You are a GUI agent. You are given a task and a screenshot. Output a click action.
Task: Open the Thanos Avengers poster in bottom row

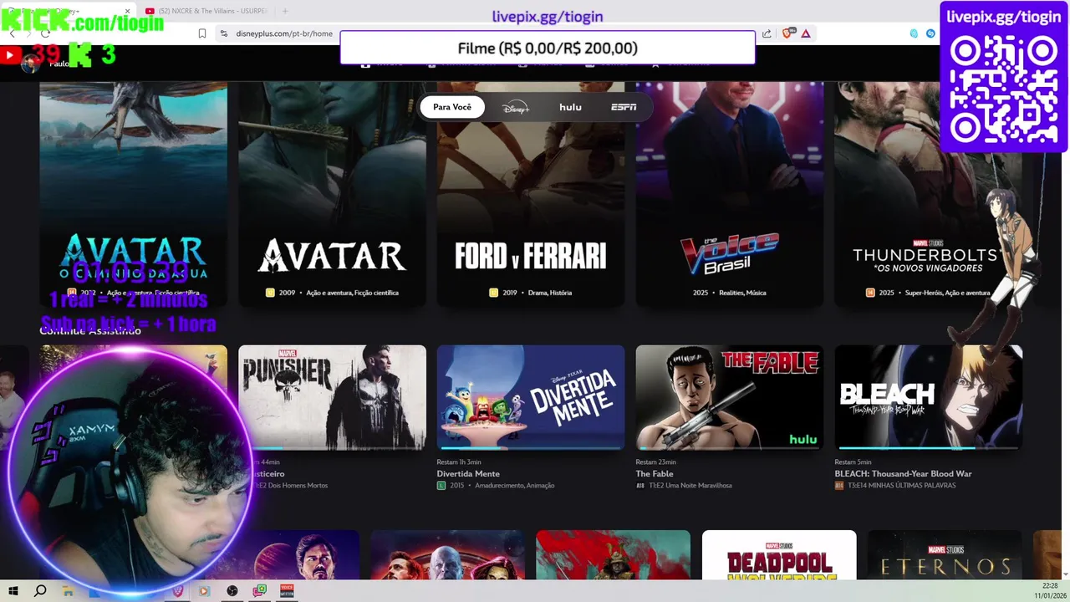click(448, 554)
